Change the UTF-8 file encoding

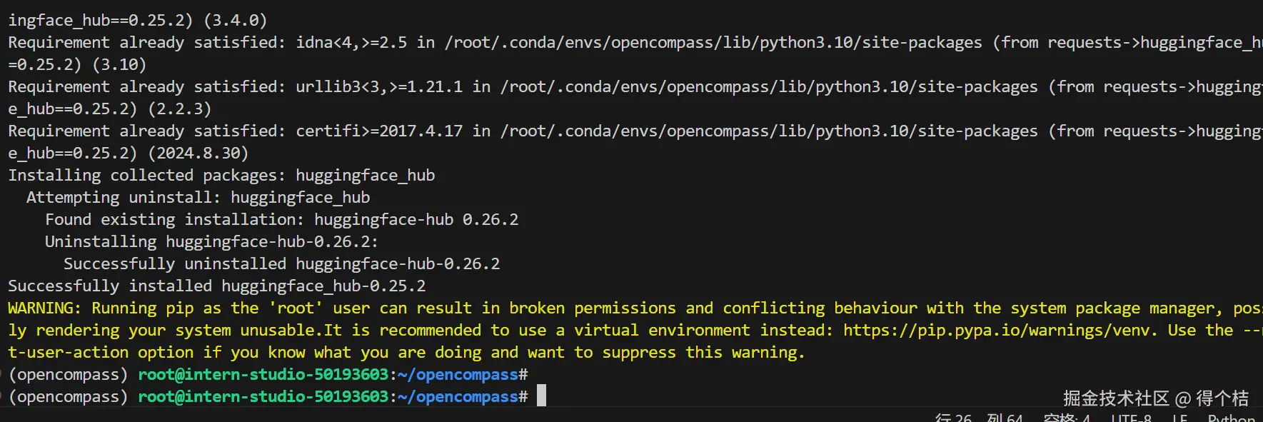1131,418
